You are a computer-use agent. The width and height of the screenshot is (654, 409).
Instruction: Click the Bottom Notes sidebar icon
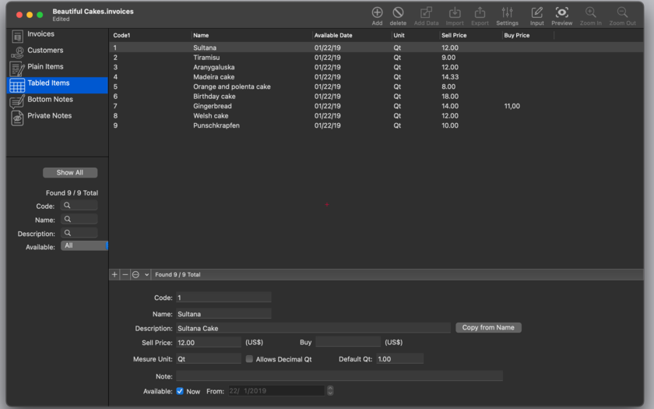[x=17, y=101]
